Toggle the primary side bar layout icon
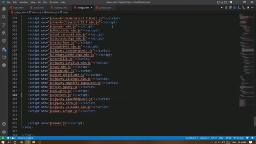This screenshot has height=144, width=256. pyautogui.click(x=218, y=2)
